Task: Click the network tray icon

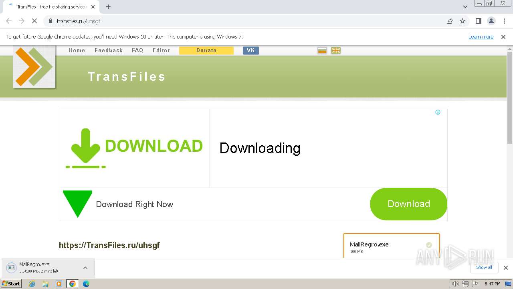Action: click(x=465, y=284)
